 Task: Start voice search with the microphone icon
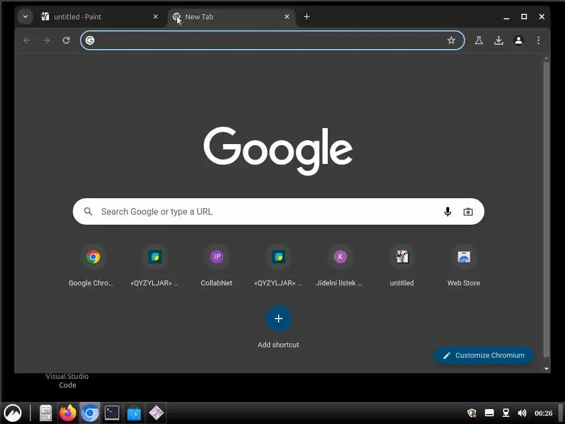tap(447, 211)
